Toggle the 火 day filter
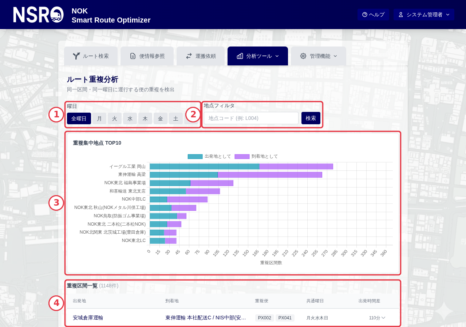Screen dimensions: 466x327 click(x=115, y=118)
